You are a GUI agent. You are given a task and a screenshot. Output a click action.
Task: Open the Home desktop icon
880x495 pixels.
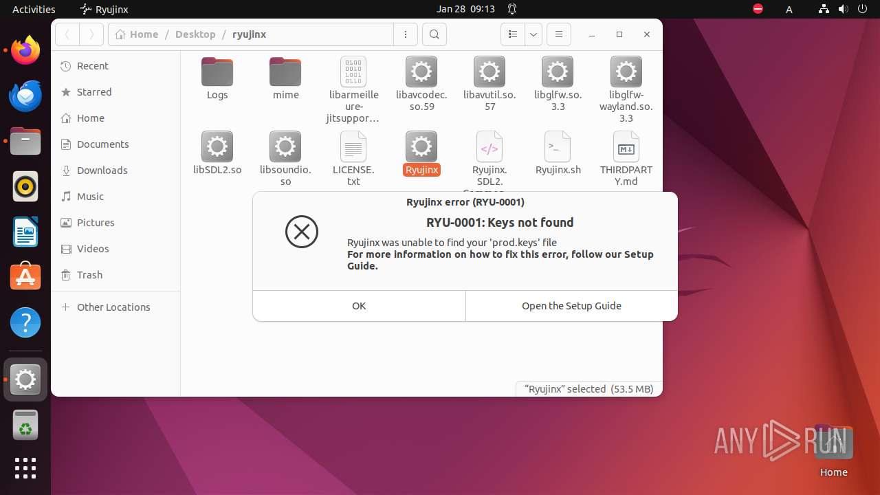click(x=833, y=450)
